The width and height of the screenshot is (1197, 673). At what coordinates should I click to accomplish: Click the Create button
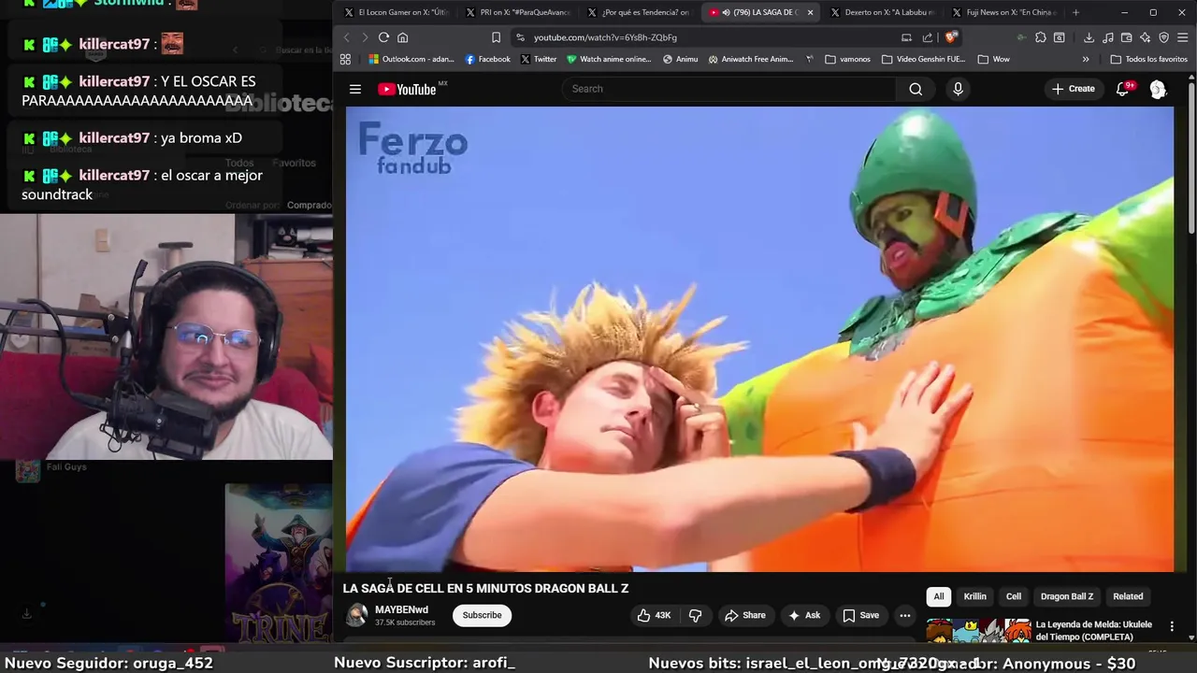click(x=1073, y=89)
